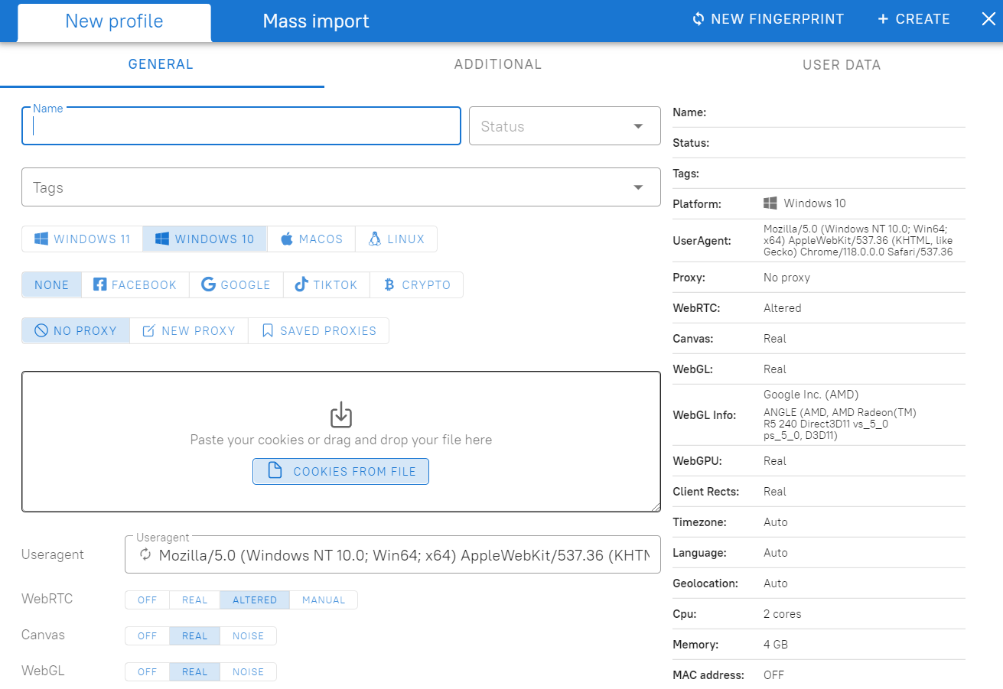Click the Cookies From File button
The height and width of the screenshot is (689, 1003).
coord(340,471)
